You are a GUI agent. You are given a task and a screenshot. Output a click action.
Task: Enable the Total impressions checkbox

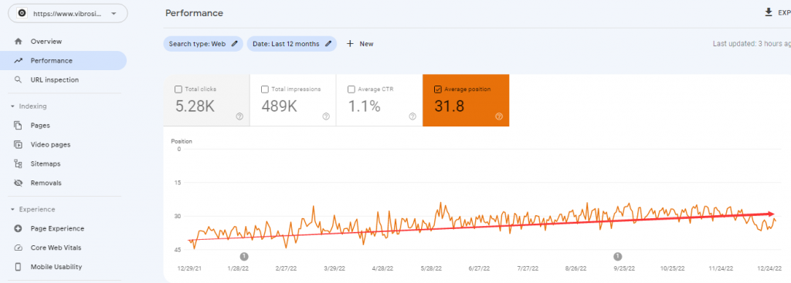[x=265, y=89]
